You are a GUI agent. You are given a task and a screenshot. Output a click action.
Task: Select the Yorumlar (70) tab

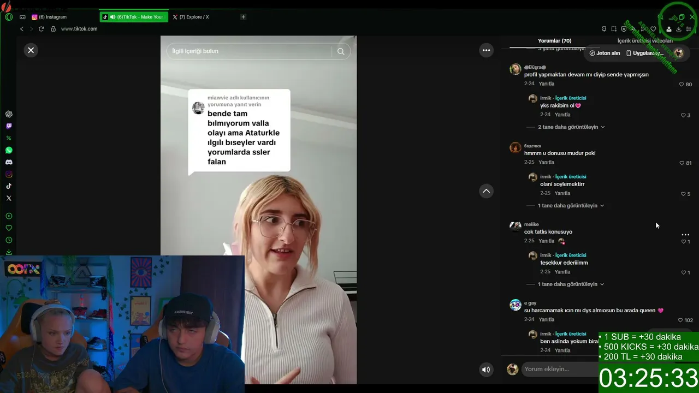point(554,41)
